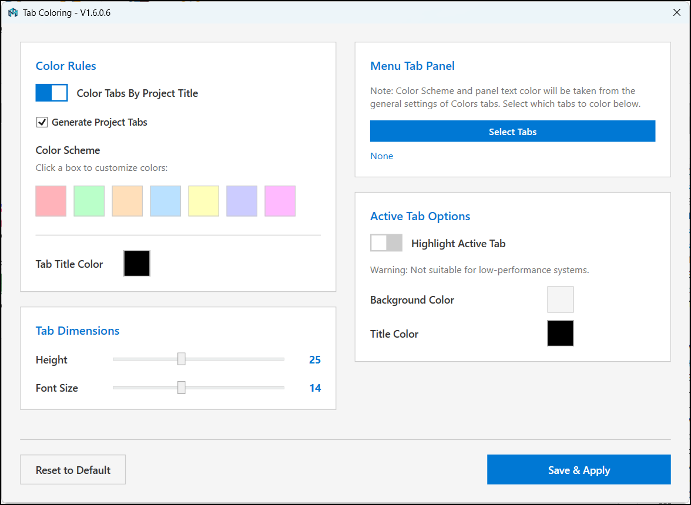Customize the magenta color scheme box
The height and width of the screenshot is (505, 691).
click(280, 201)
